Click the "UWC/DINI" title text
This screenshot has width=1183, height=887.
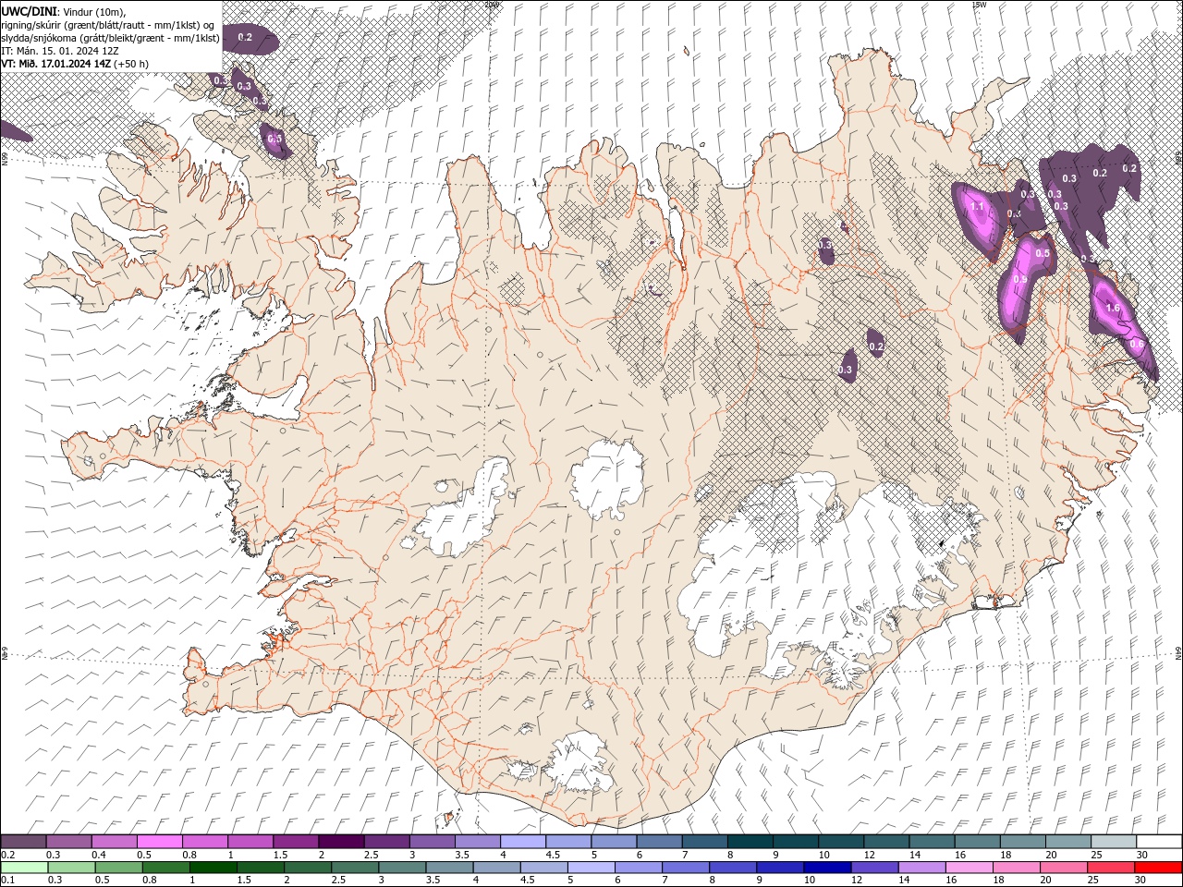coord(30,10)
